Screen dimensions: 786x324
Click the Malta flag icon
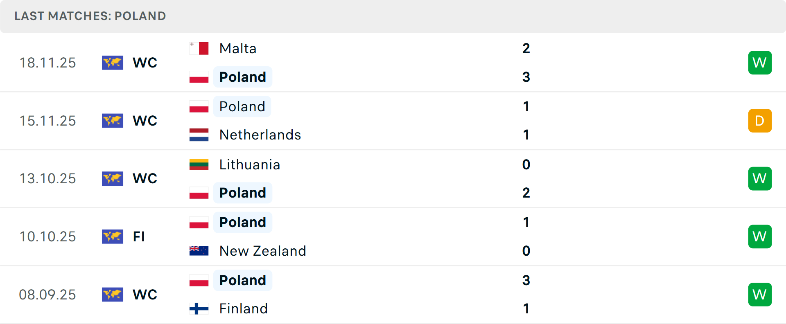[x=199, y=49]
